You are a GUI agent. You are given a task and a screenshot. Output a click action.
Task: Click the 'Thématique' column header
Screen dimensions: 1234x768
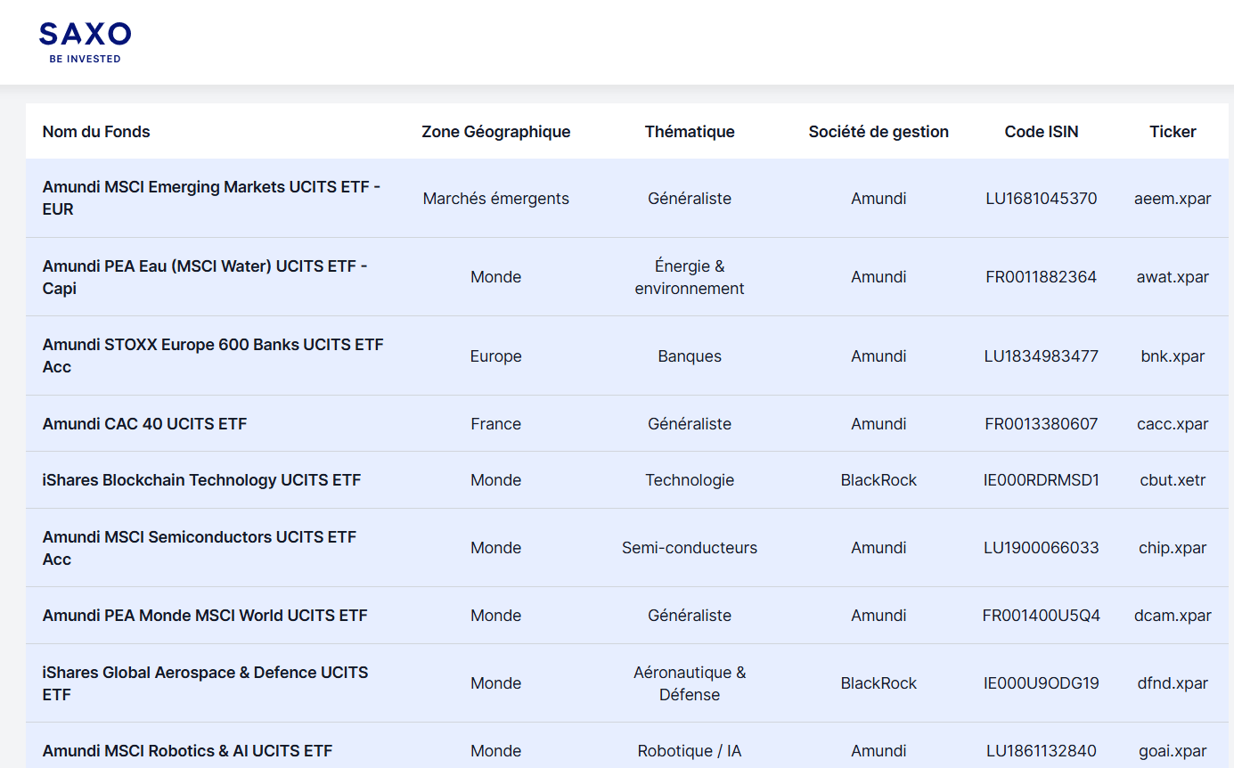coord(690,132)
